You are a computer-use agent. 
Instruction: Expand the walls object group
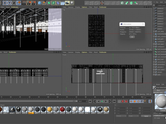pos(154,75)
